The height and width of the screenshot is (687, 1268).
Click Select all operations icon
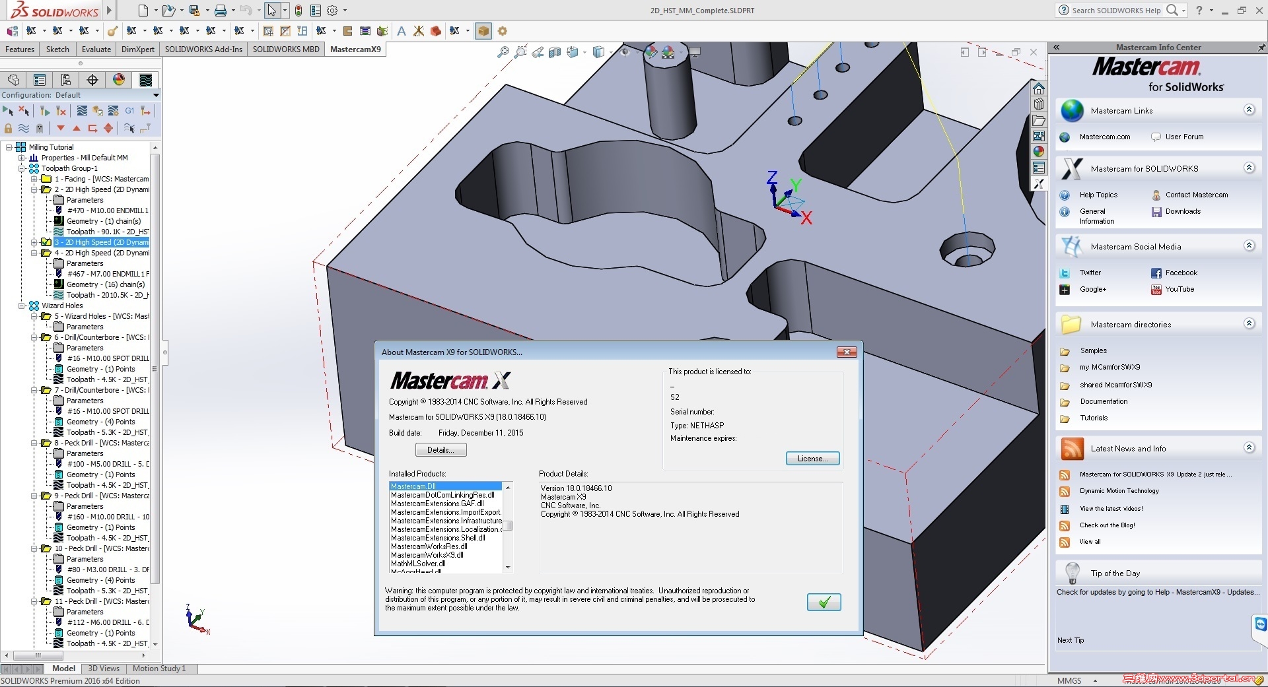point(8,111)
